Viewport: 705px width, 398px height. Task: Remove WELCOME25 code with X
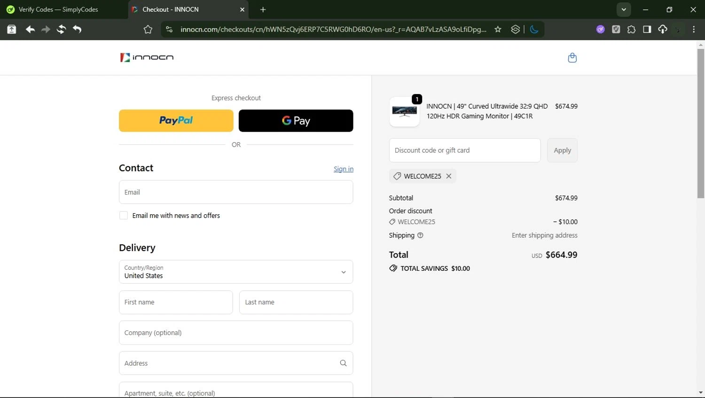pyautogui.click(x=449, y=176)
